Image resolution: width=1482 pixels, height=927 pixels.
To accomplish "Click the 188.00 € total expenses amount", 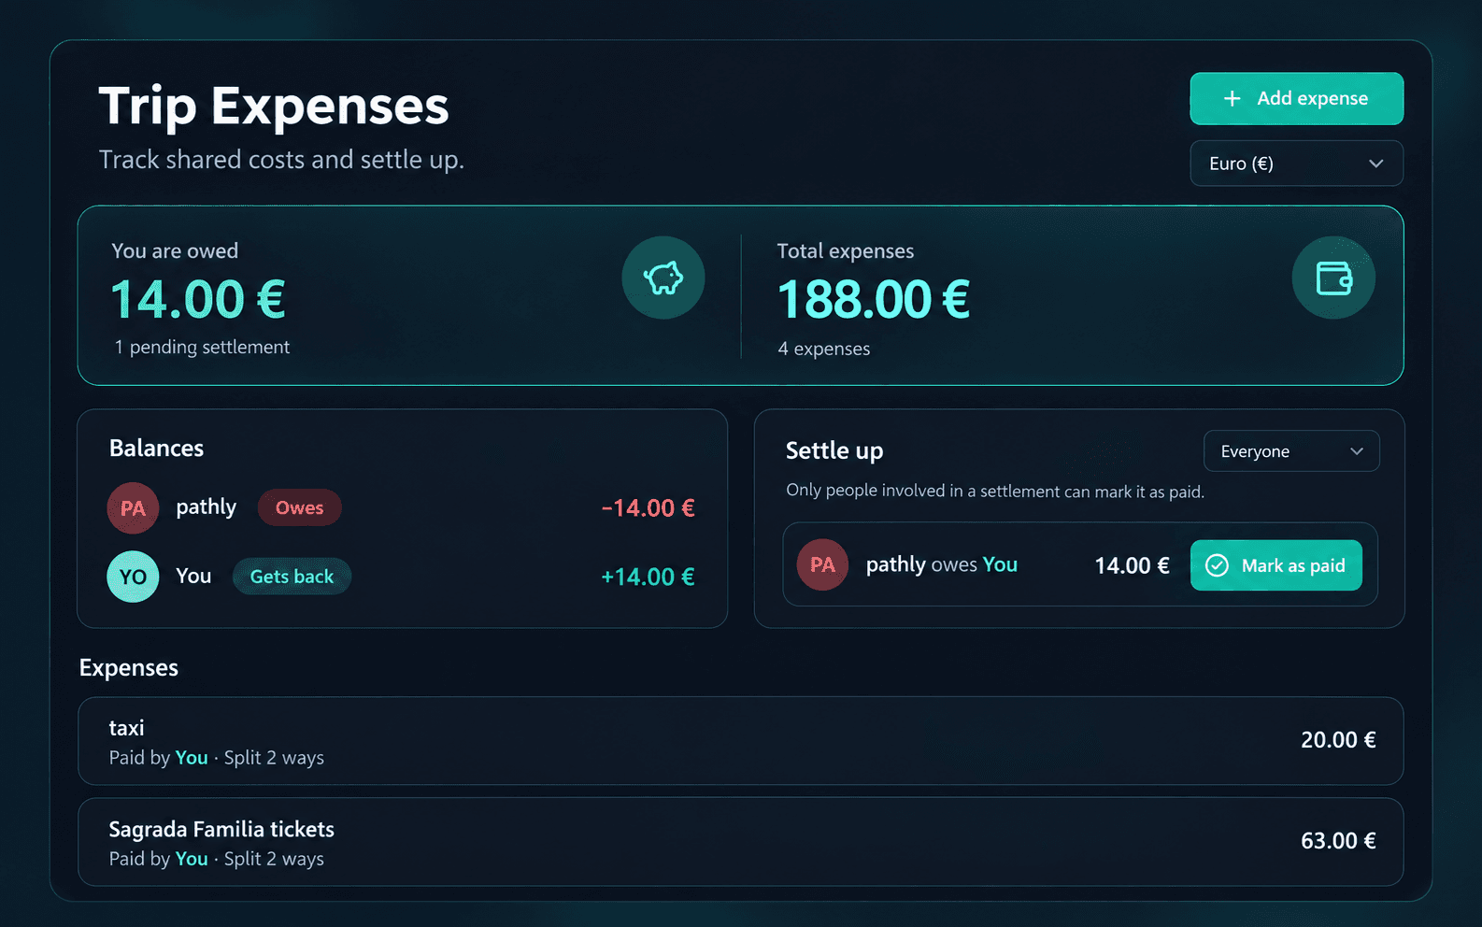I will click(874, 299).
